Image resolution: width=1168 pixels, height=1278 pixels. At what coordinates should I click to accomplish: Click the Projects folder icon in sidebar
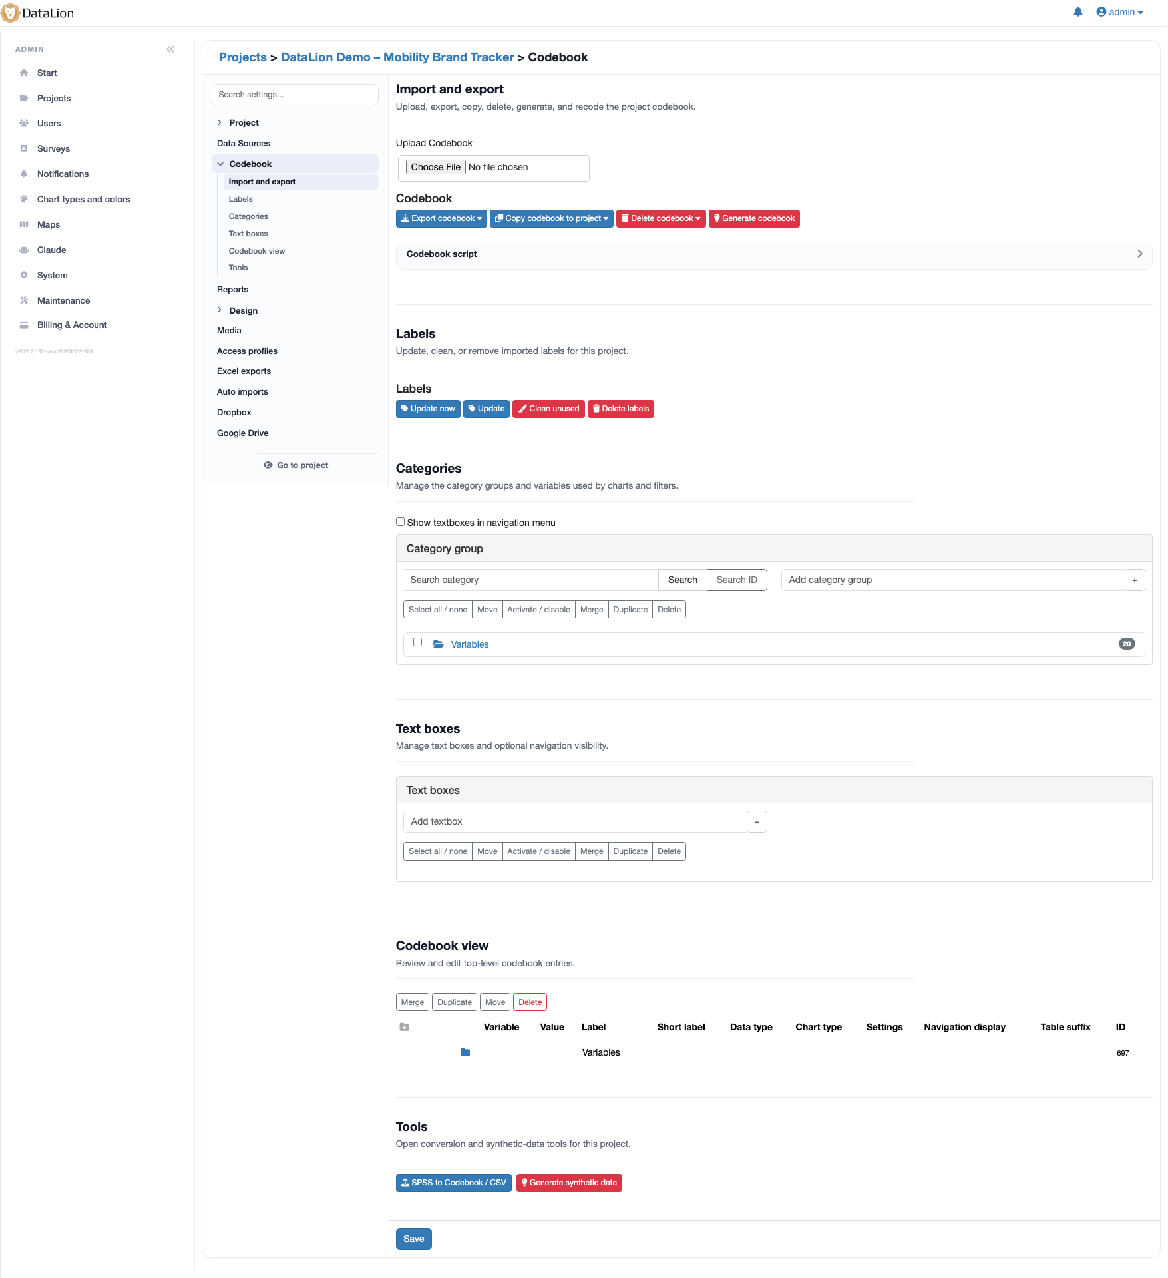click(24, 98)
